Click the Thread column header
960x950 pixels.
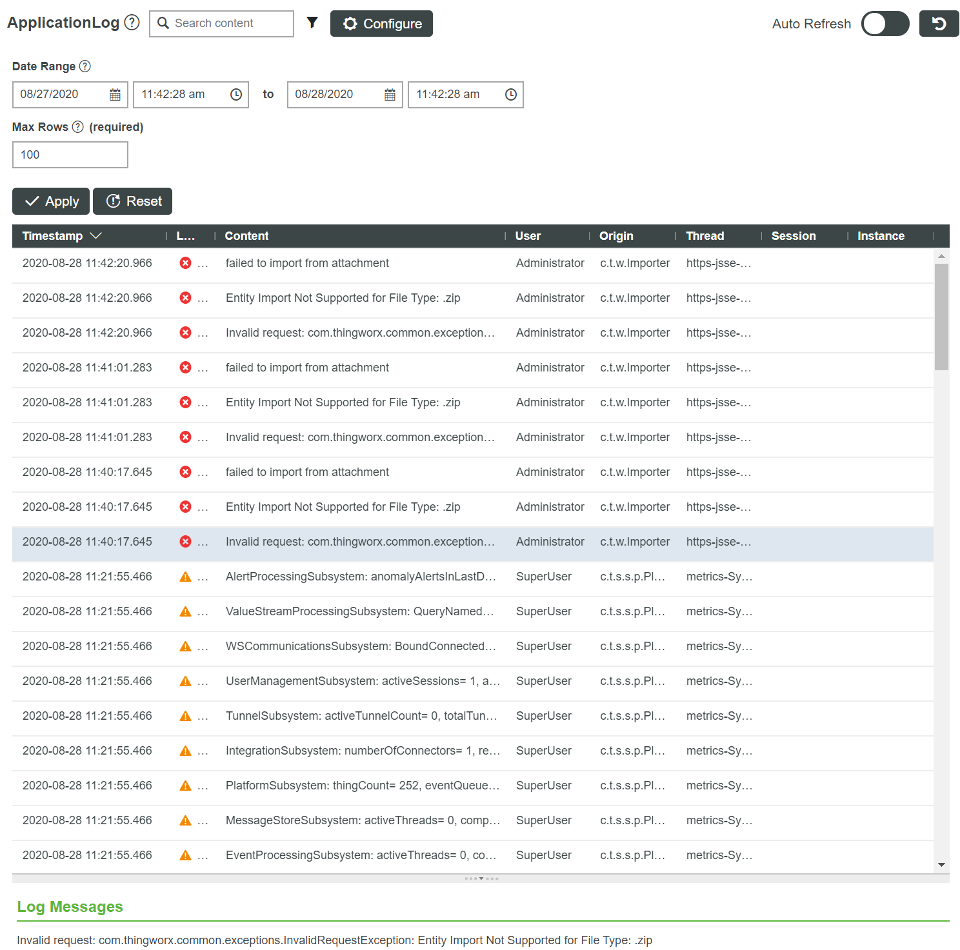(x=705, y=235)
